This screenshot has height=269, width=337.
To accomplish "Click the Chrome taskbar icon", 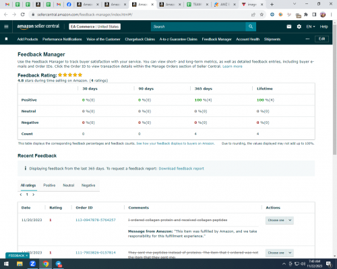I will click(46, 264).
